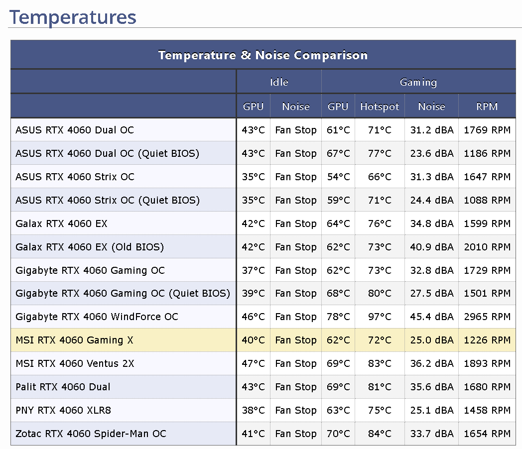The width and height of the screenshot is (522, 449).
Task: Select the Palit RTX 4060 Dual name
Action: [63, 387]
